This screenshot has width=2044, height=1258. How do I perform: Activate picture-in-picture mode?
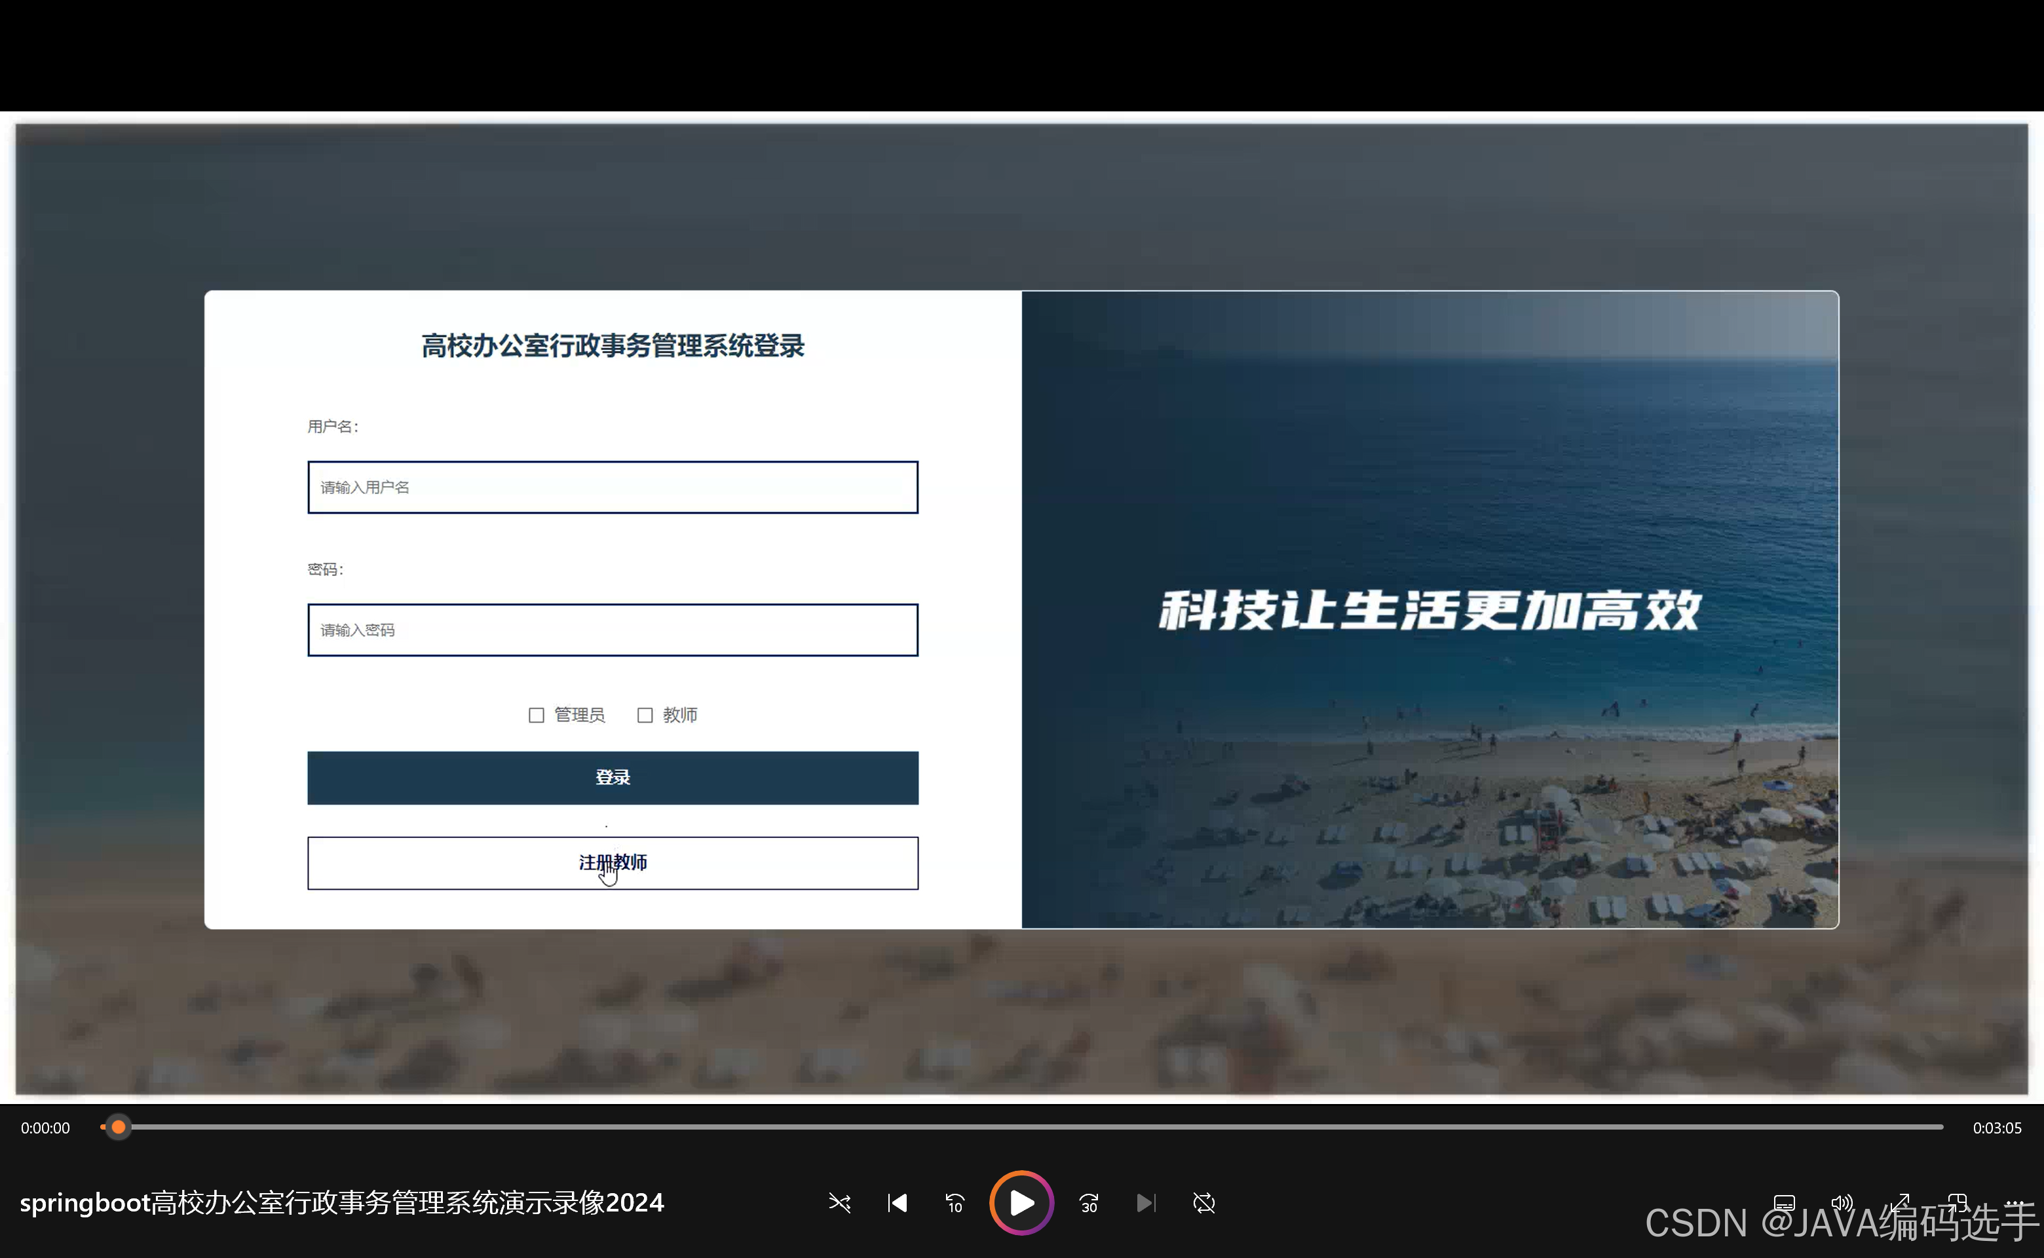click(x=1959, y=1203)
